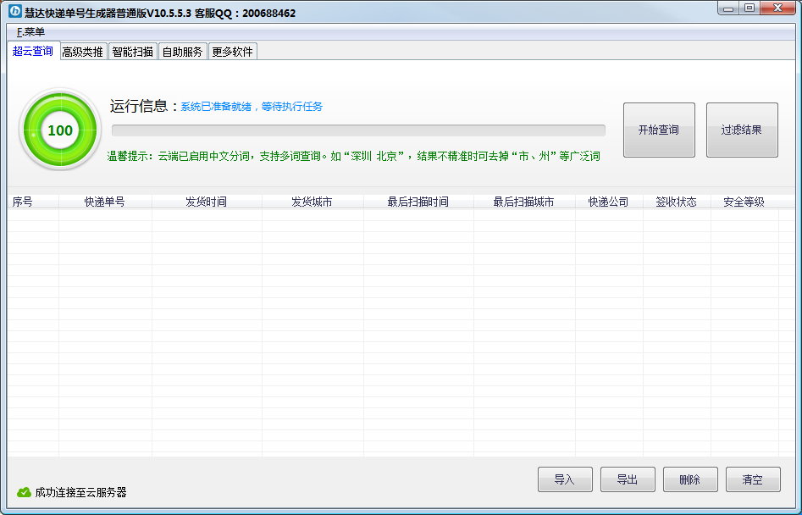802x515 pixels.
Task: Minimize the window
Action: click(x=728, y=8)
